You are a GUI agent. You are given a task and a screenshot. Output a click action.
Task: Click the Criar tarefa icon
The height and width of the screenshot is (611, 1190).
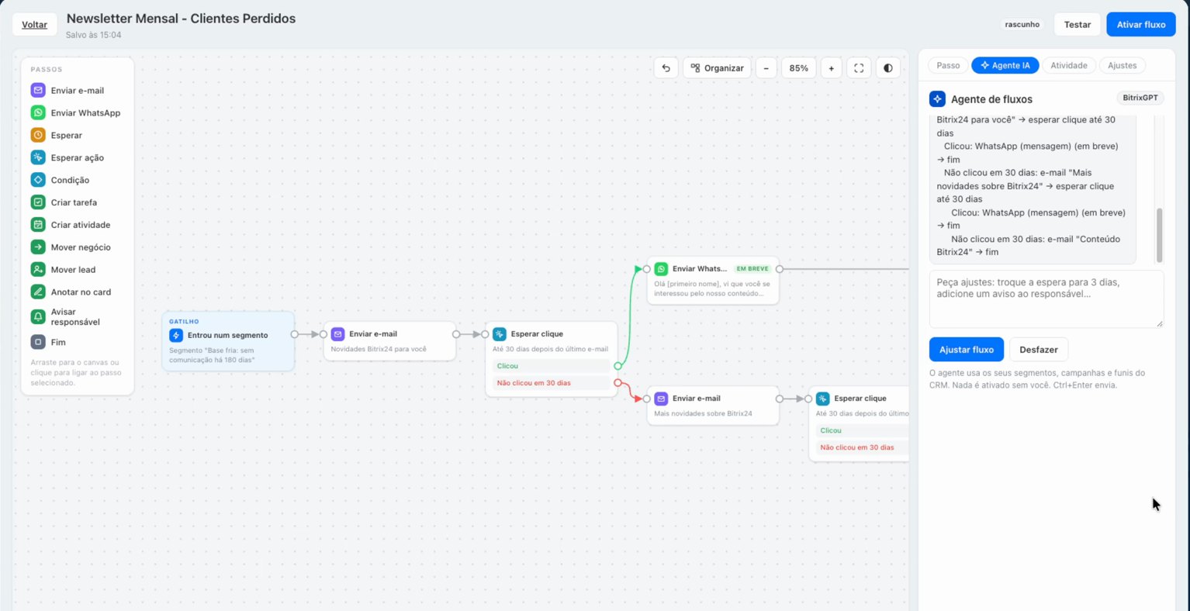38,202
